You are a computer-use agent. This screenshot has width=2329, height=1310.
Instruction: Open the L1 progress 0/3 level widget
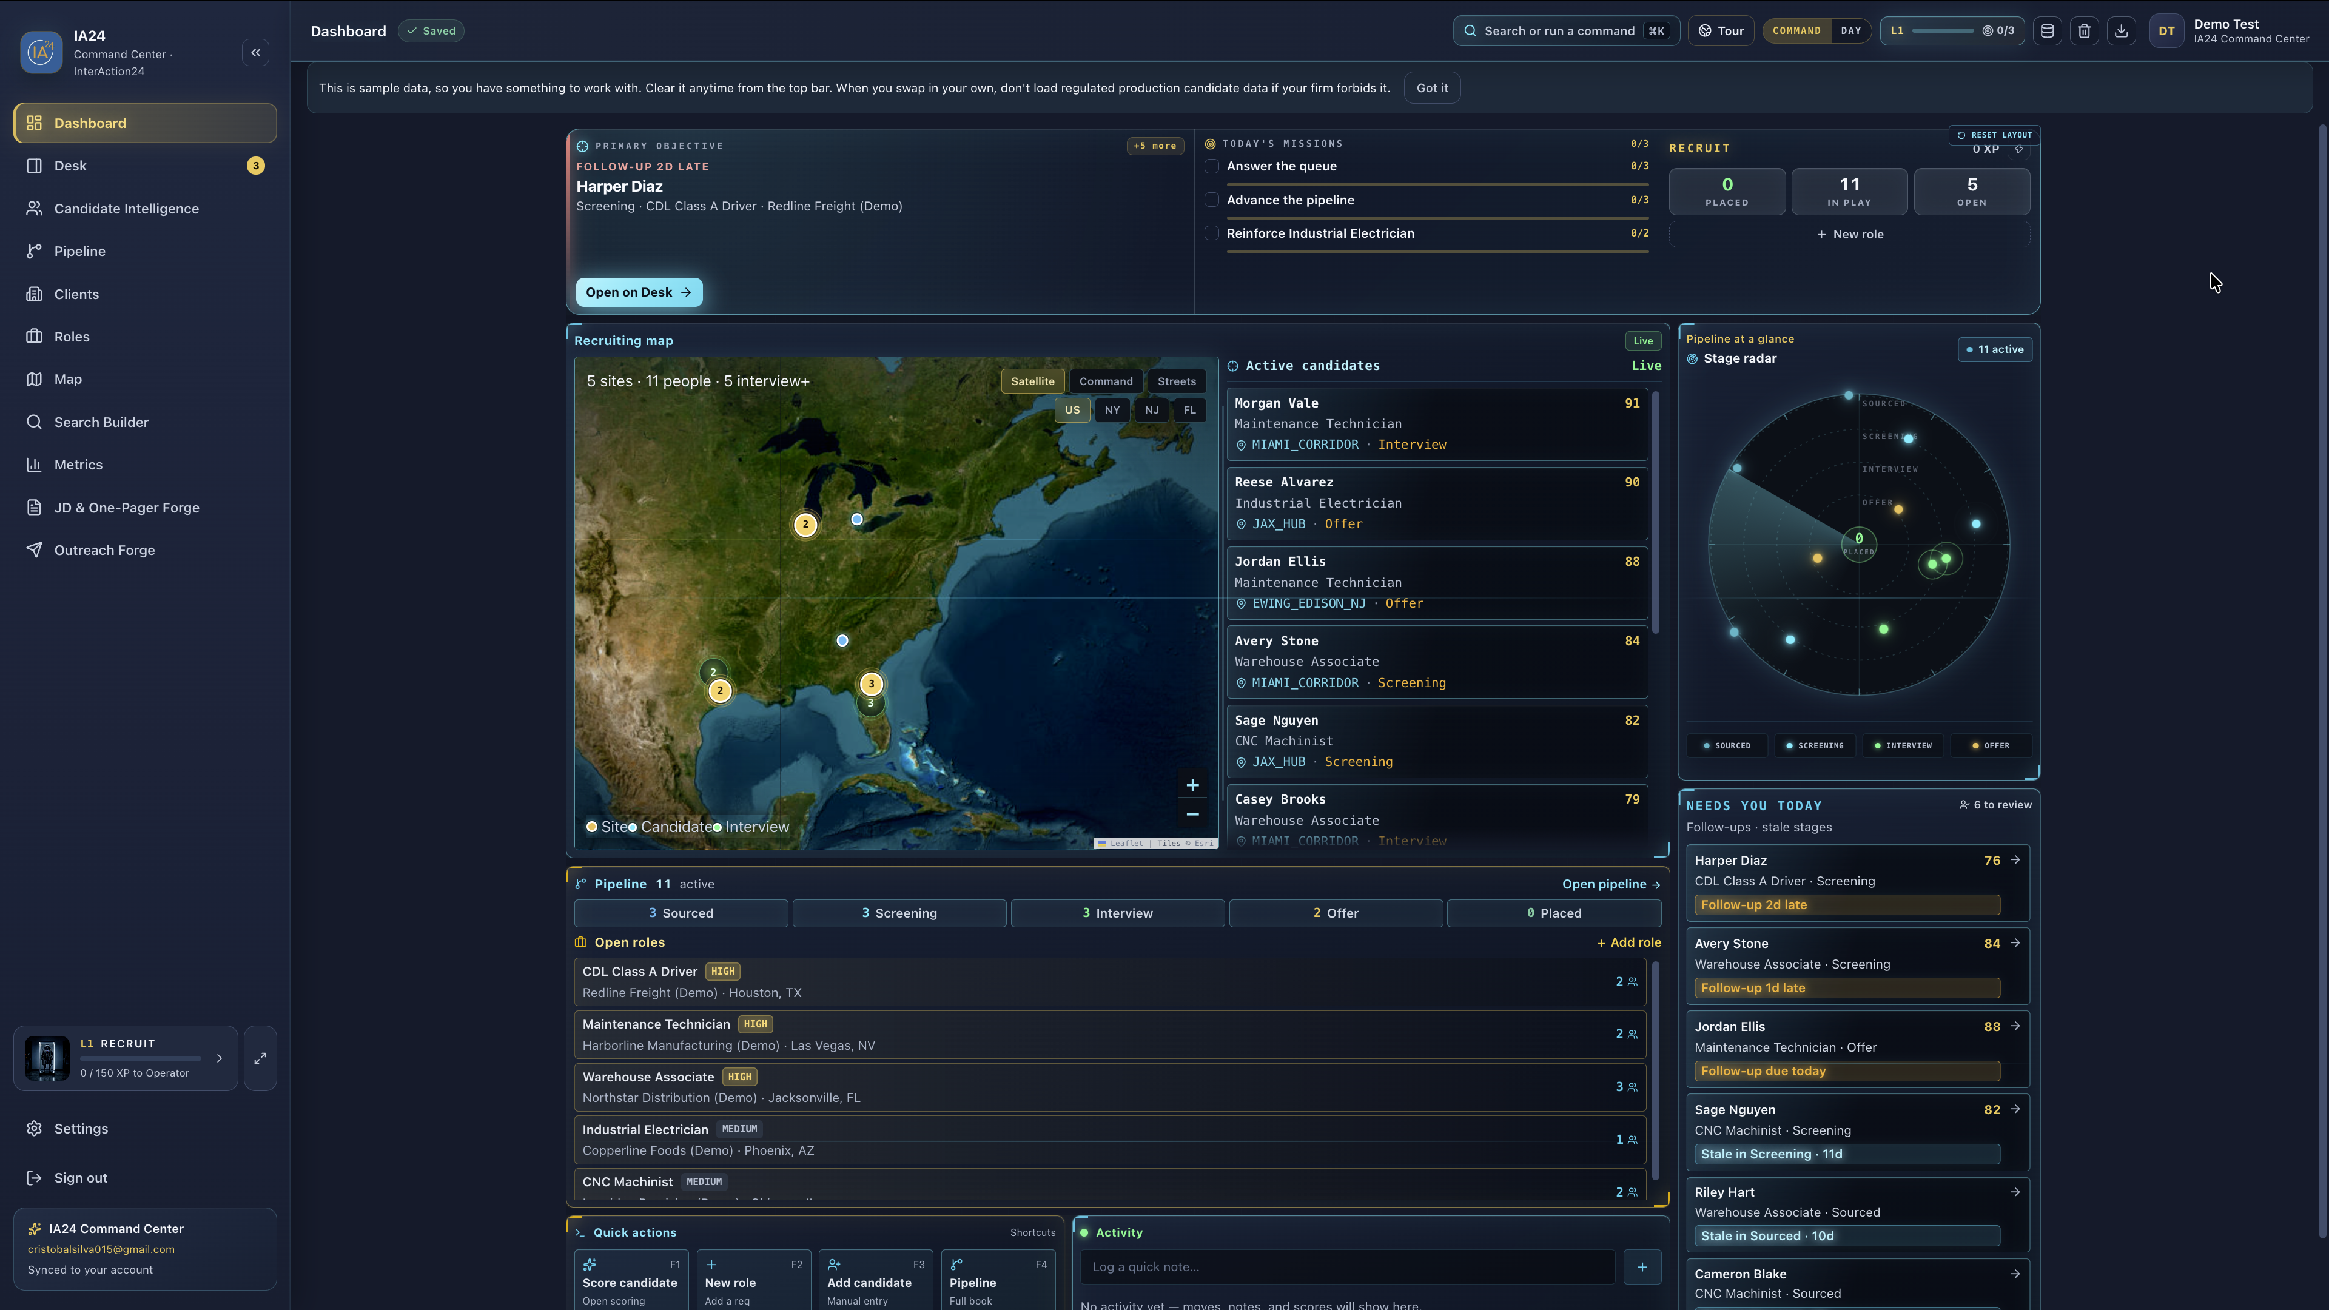[x=1952, y=31]
